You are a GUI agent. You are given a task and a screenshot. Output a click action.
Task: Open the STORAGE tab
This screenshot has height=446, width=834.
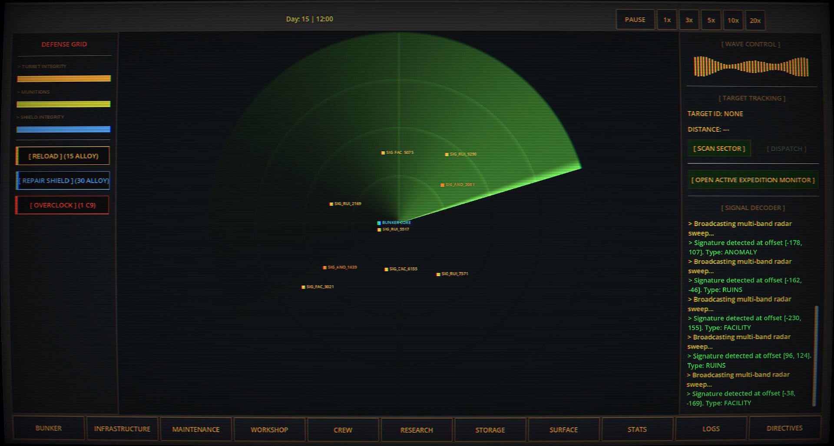(490, 429)
